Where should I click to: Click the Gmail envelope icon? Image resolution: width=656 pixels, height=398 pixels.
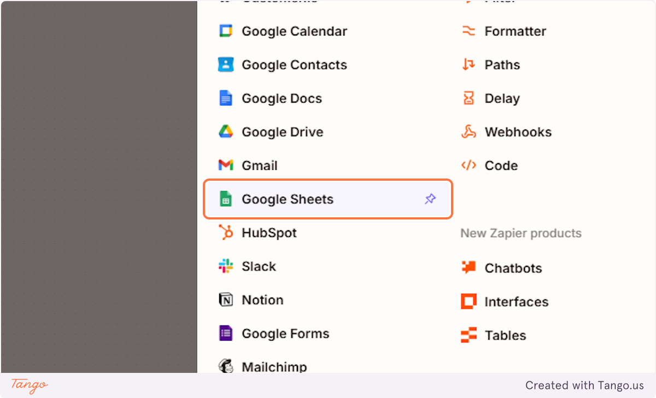point(226,165)
